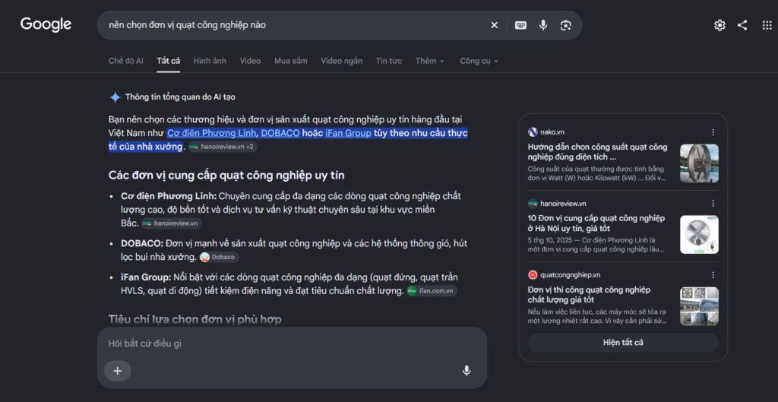The height and width of the screenshot is (402, 778).
Task: Open the three-dot menu for quatcongnghiep.vn
Action: 713,275
